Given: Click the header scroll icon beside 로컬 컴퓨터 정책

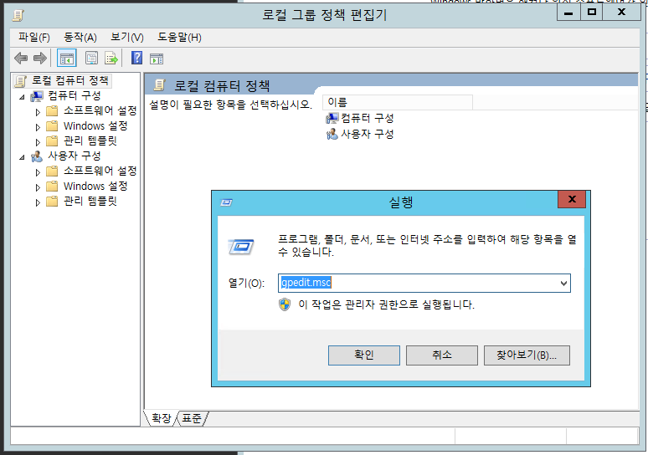Looking at the screenshot, I should (160, 85).
